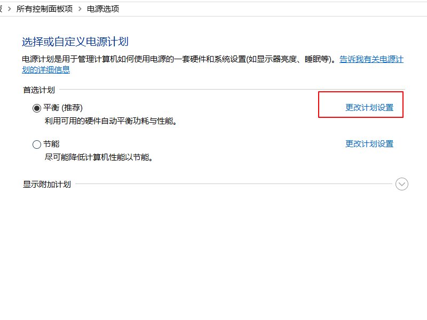Screen dimensions: 427x320
Task: Click 电源选项 in the breadcrumb bar
Action: [x=102, y=9]
